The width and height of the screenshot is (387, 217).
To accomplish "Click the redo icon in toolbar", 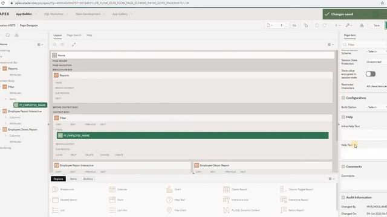I will (325, 25).
